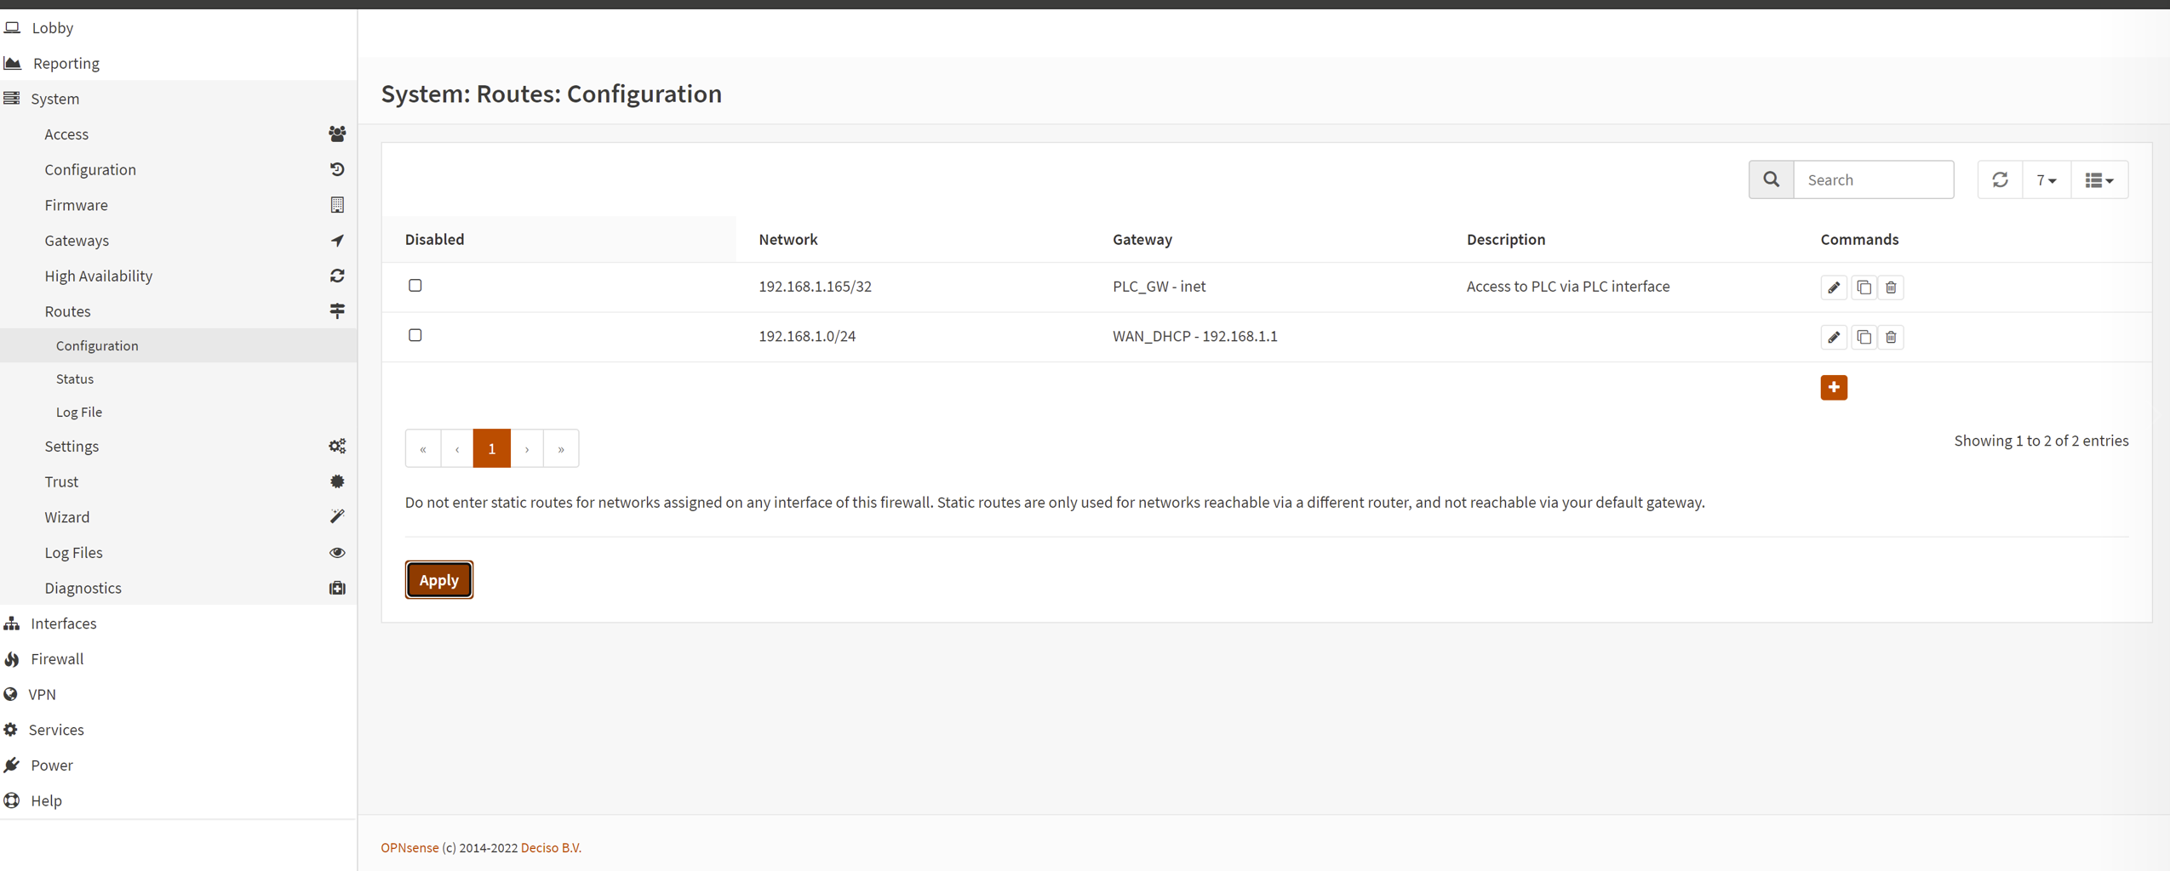This screenshot has height=871, width=2170.
Task: Clone the 192.168.1.0/24 route entry
Action: click(1863, 337)
